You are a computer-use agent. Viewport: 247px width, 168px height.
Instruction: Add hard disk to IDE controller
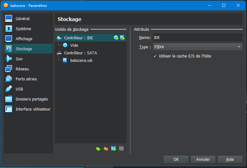(x=122, y=38)
